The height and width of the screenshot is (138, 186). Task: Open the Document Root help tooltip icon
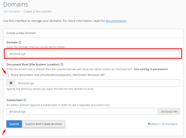pyautogui.click(x=62, y=64)
